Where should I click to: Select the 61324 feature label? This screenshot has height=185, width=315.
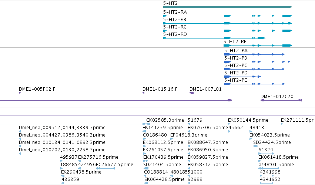265,150
